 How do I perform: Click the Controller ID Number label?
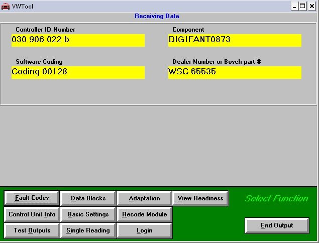pos(45,30)
